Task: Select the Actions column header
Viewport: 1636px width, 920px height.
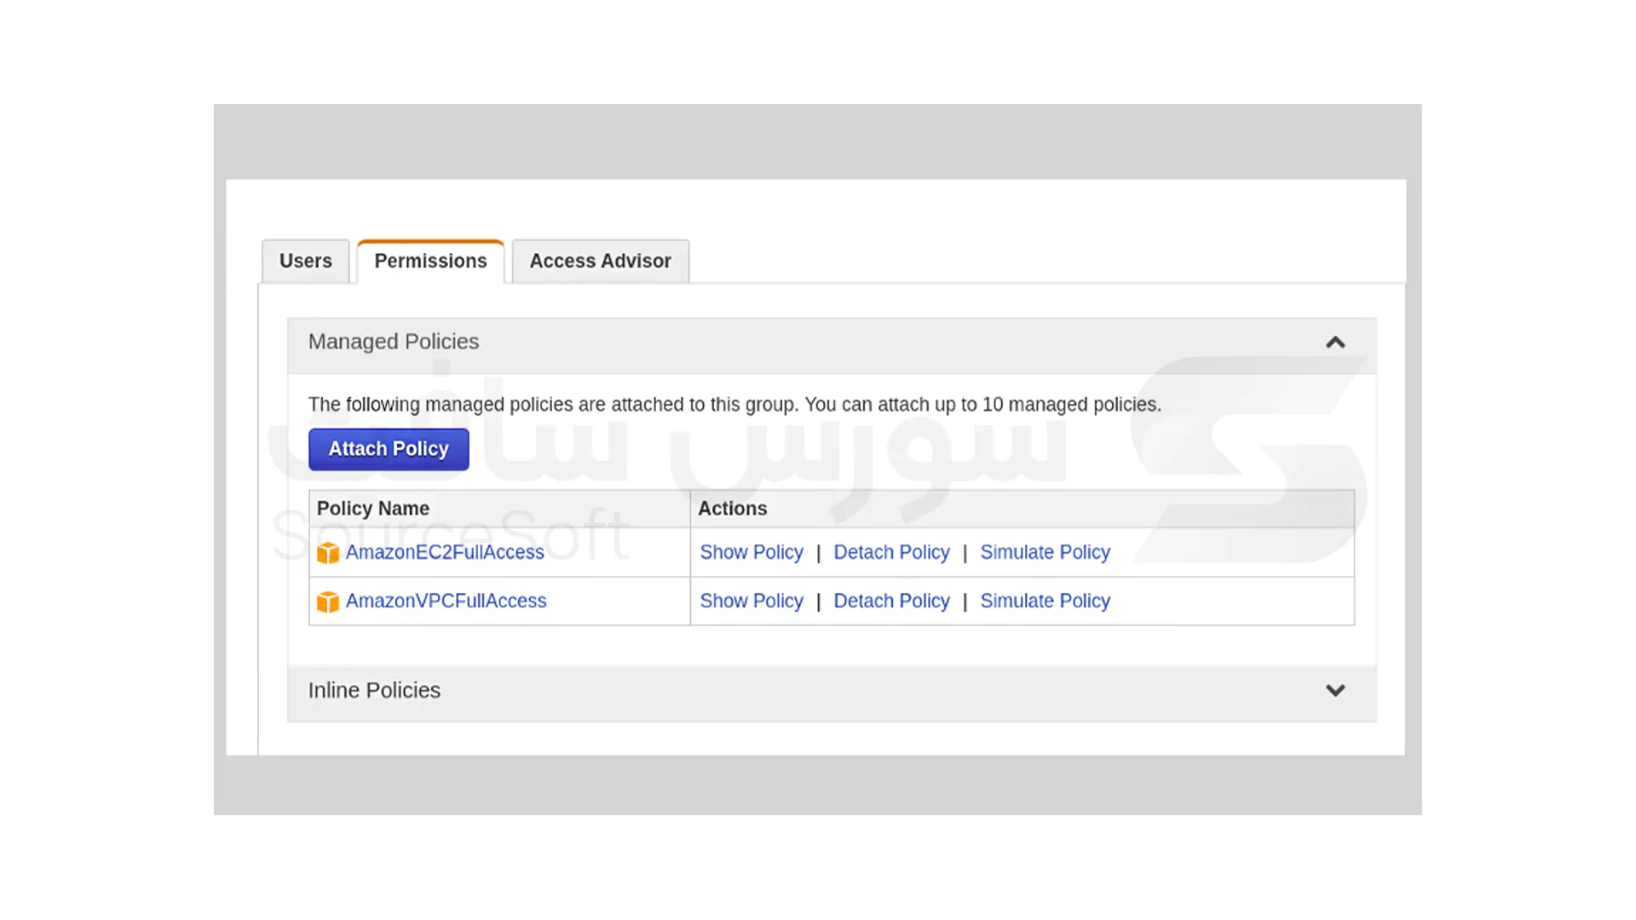Action: [732, 509]
